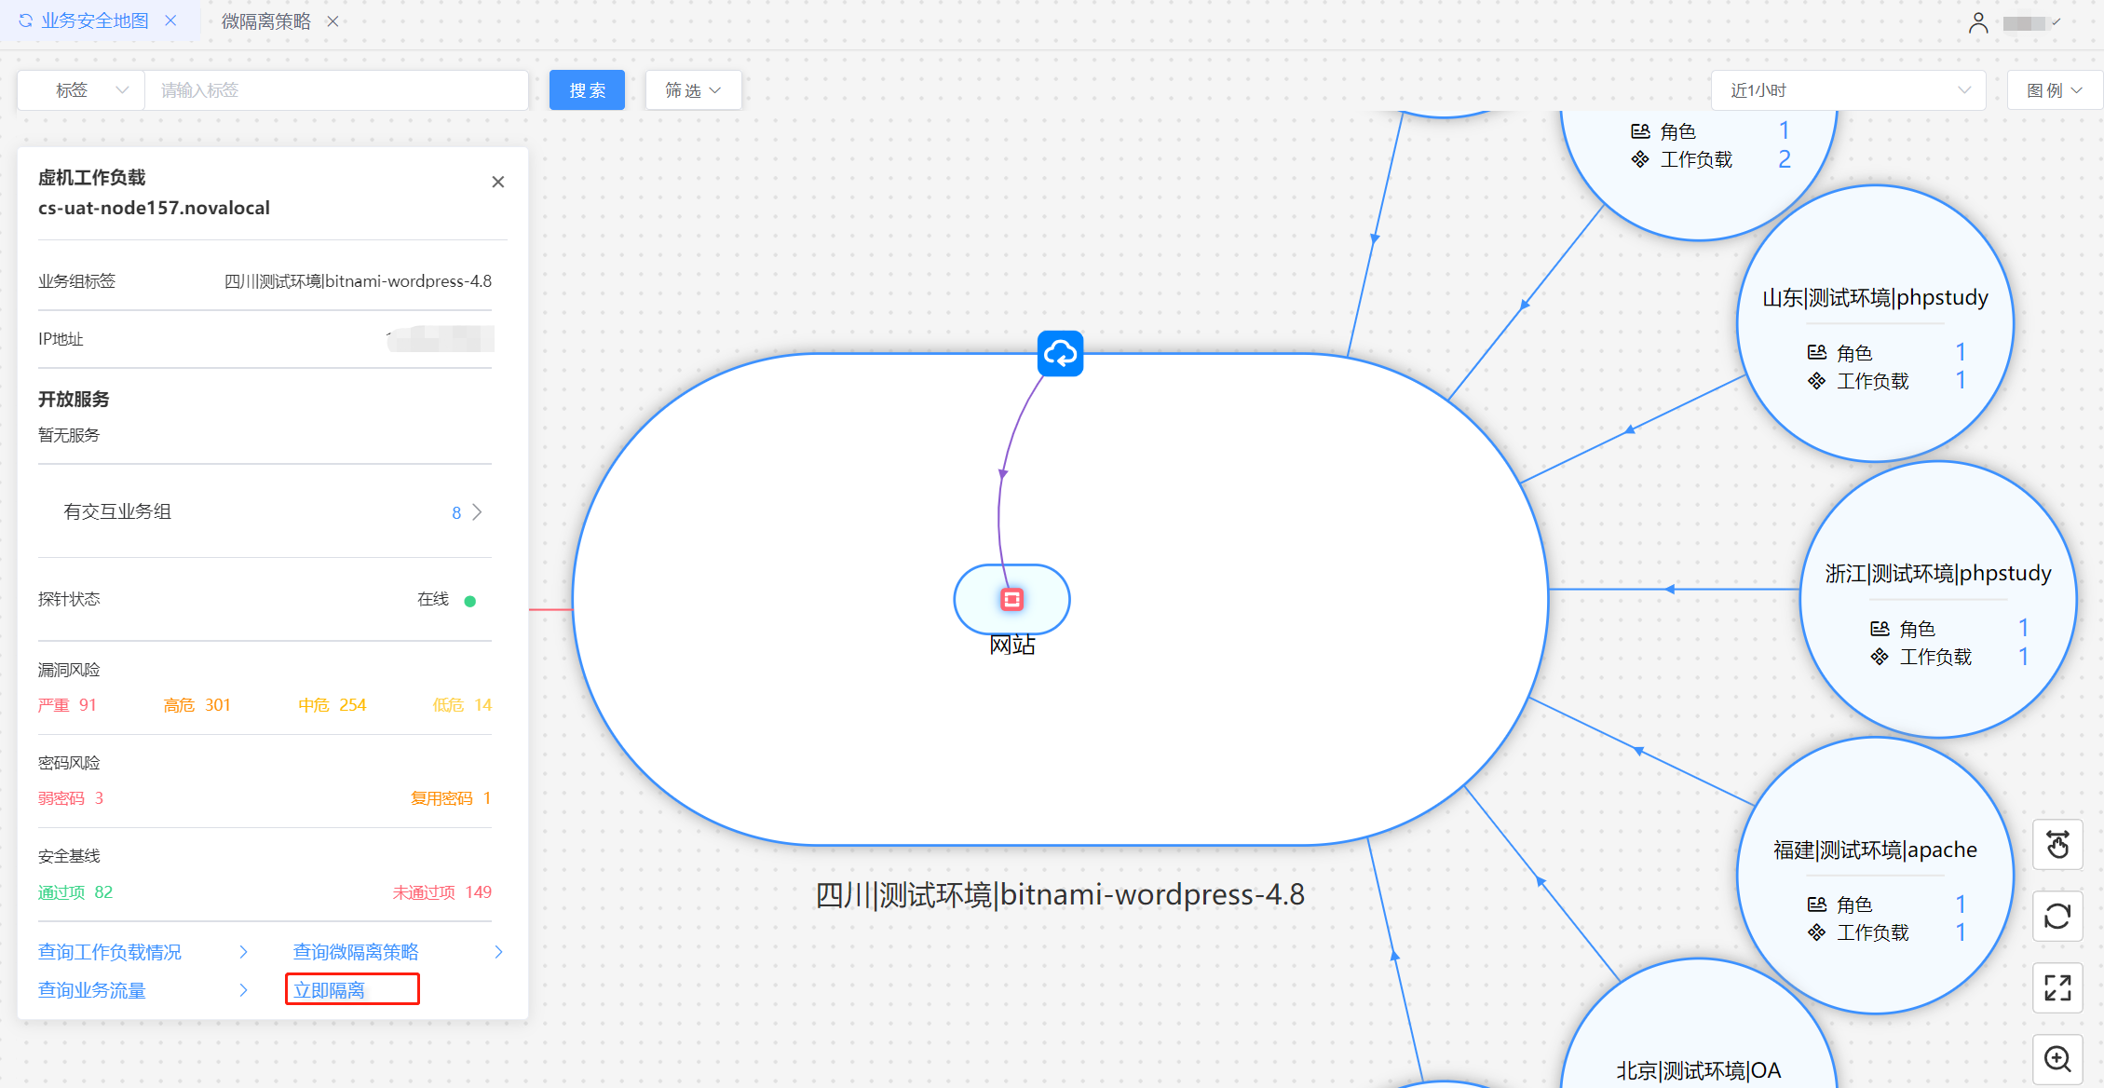Open the 筛选 filter dropdown
Image resolution: width=2104 pixels, height=1088 pixels.
click(693, 90)
